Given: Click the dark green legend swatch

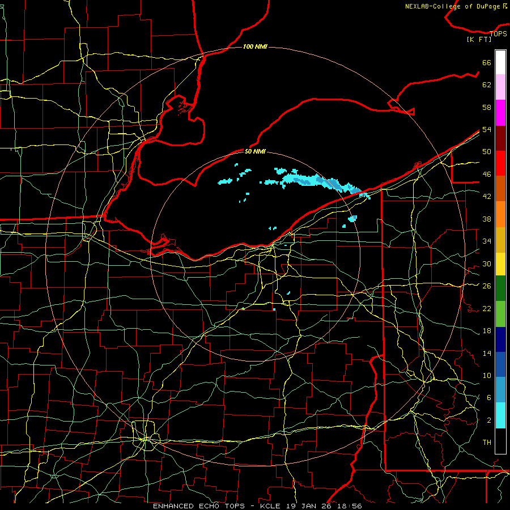Looking at the screenshot, I should click(x=500, y=288).
